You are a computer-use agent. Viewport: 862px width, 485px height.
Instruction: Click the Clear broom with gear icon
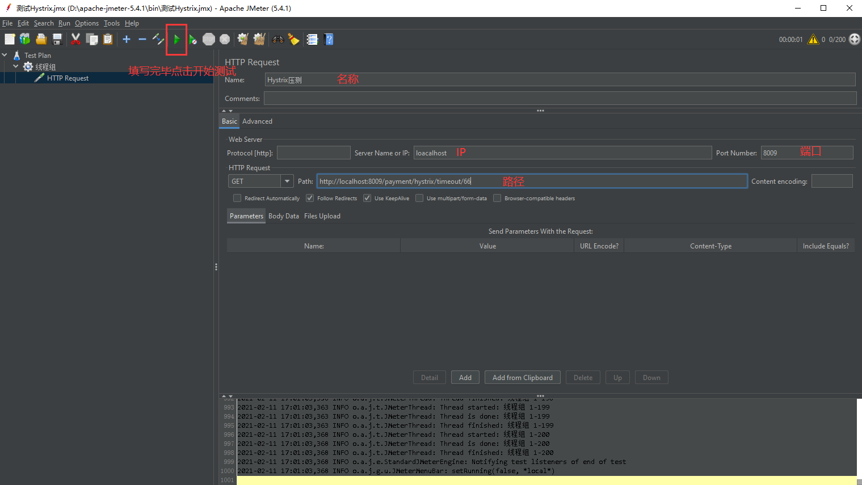(x=243, y=39)
